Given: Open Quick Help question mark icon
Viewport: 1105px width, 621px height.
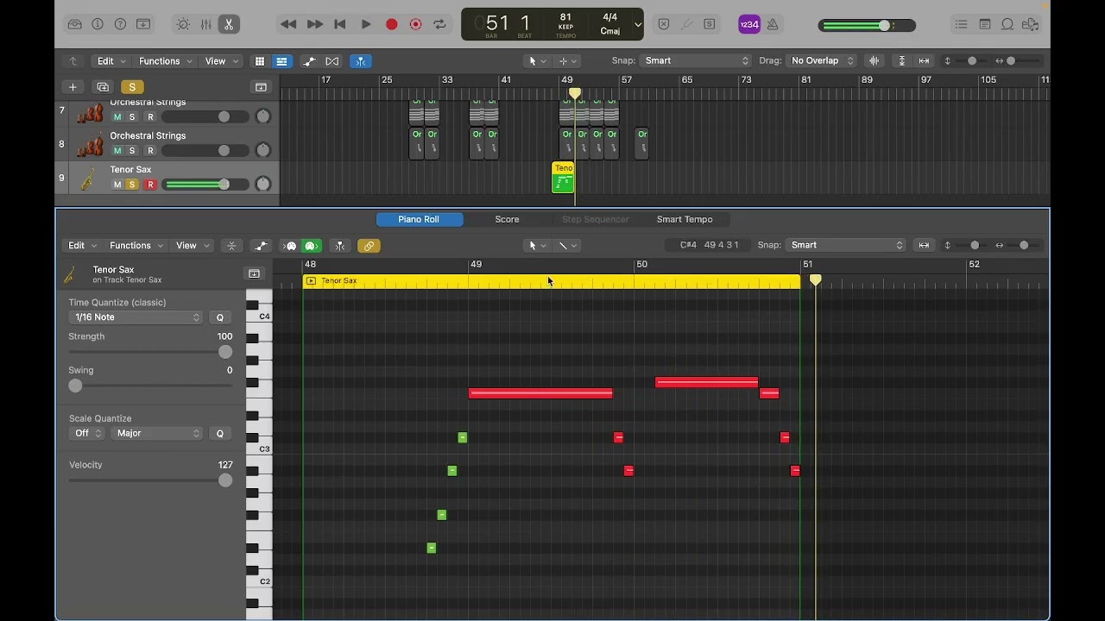Looking at the screenshot, I should [120, 24].
